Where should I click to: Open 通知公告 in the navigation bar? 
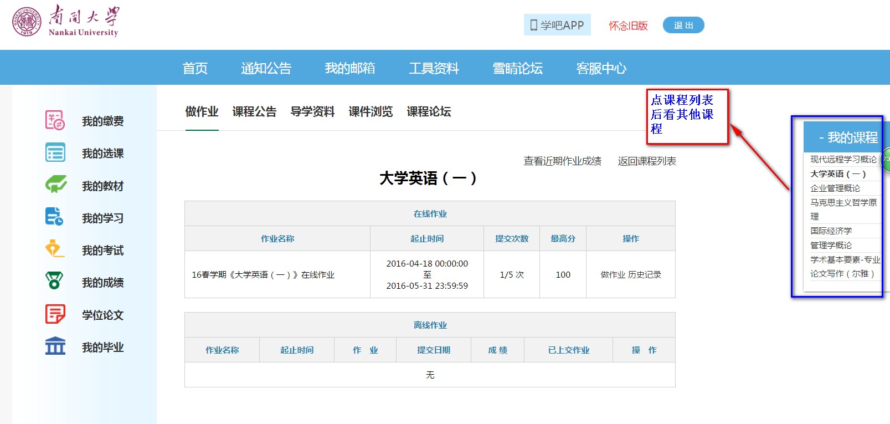click(x=266, y=68)
